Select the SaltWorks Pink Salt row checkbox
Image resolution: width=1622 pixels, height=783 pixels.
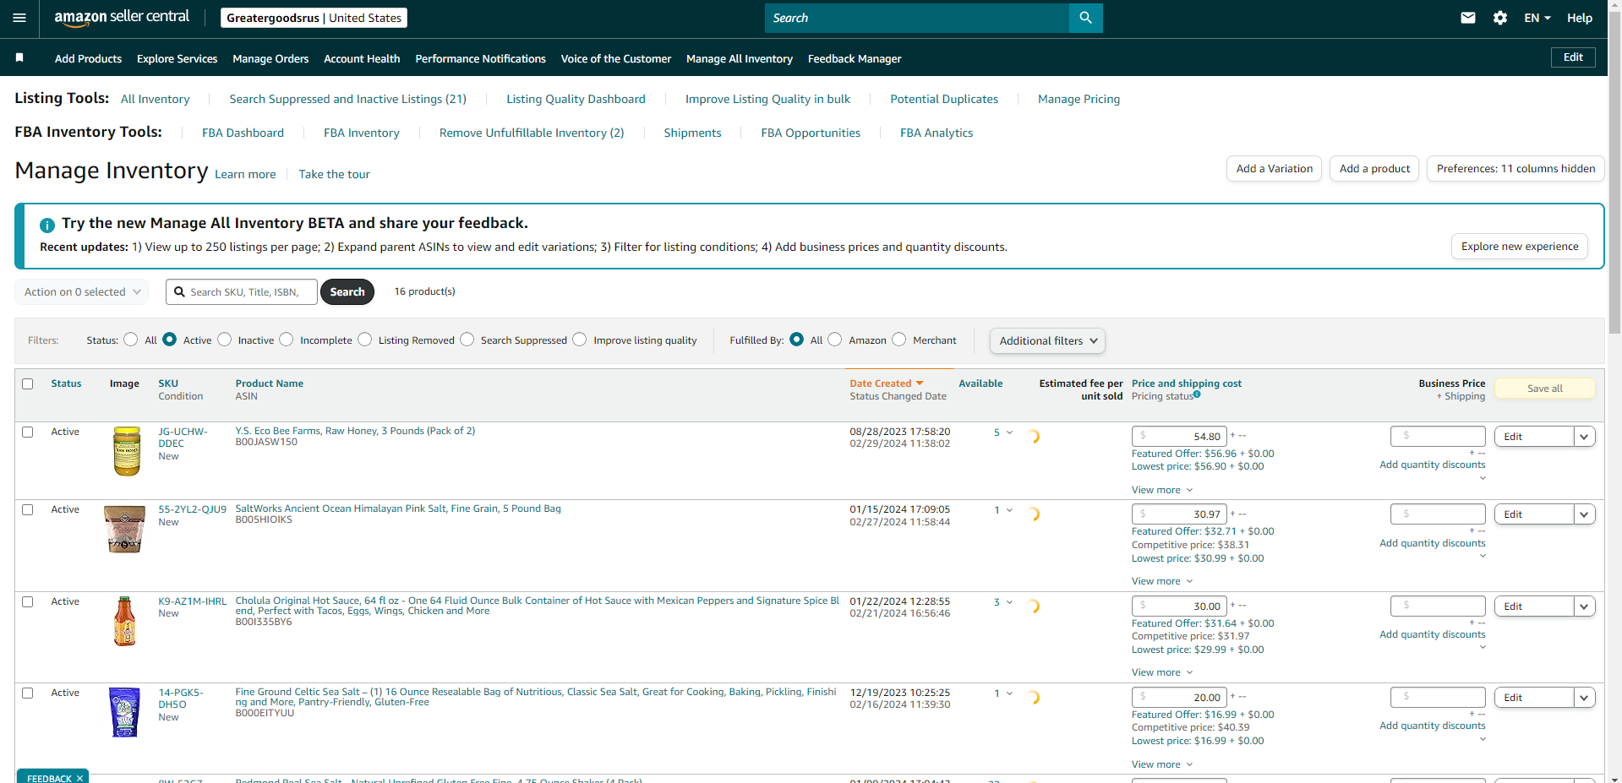28,509
